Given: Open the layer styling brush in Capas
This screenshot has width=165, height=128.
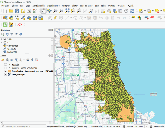Looking at the screenshot, I should (x=3, y=60).
